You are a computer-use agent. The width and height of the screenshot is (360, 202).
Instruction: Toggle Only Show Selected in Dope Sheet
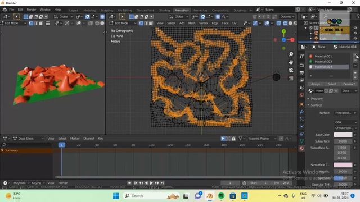click(223, 139)
